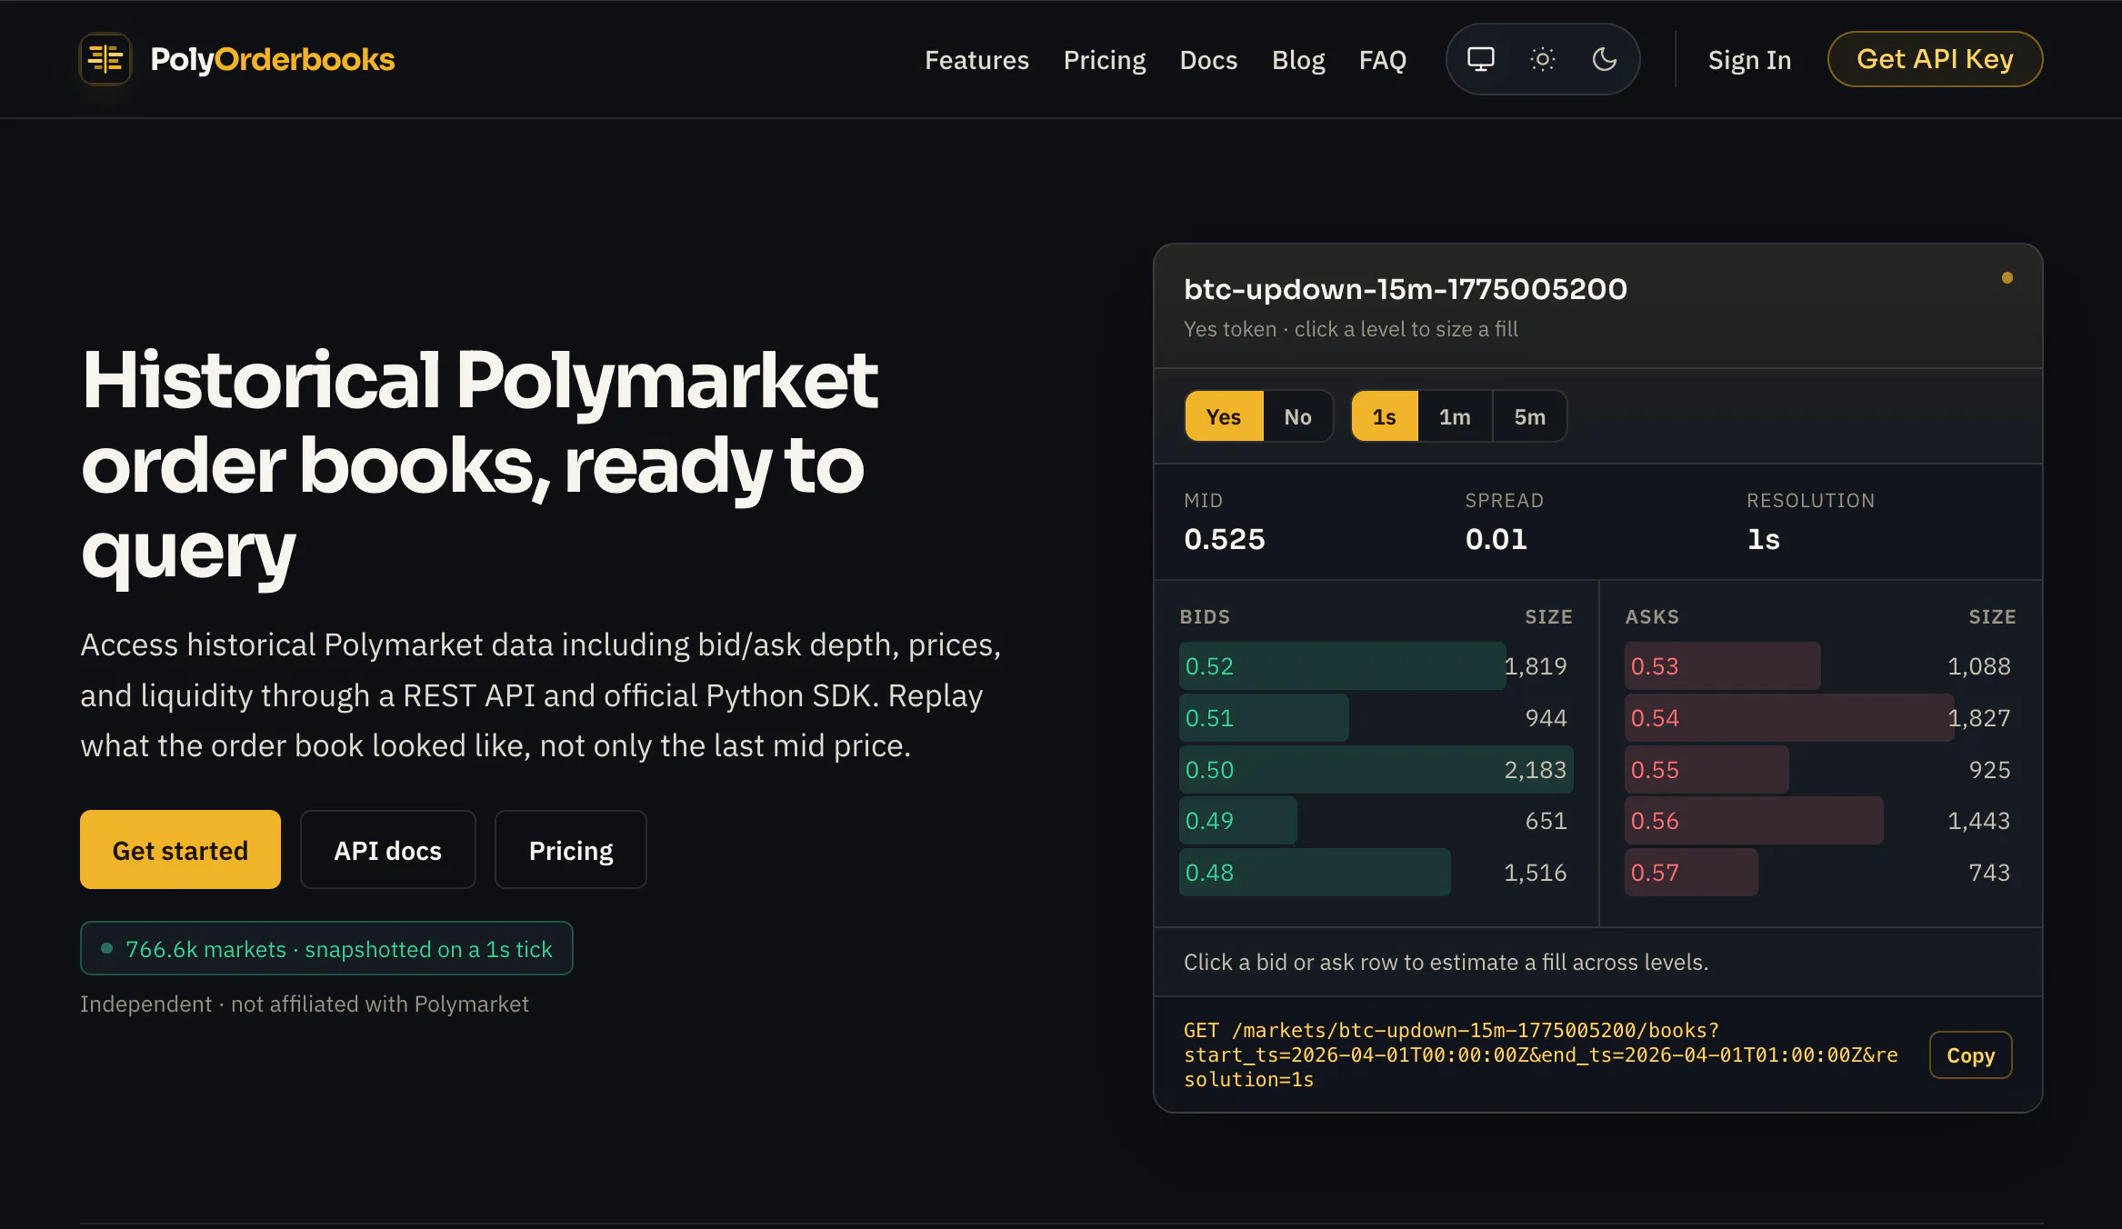Open the Docs nav item
This screenshot has width=2122, height=1229.
click(x=1208, y=60)
